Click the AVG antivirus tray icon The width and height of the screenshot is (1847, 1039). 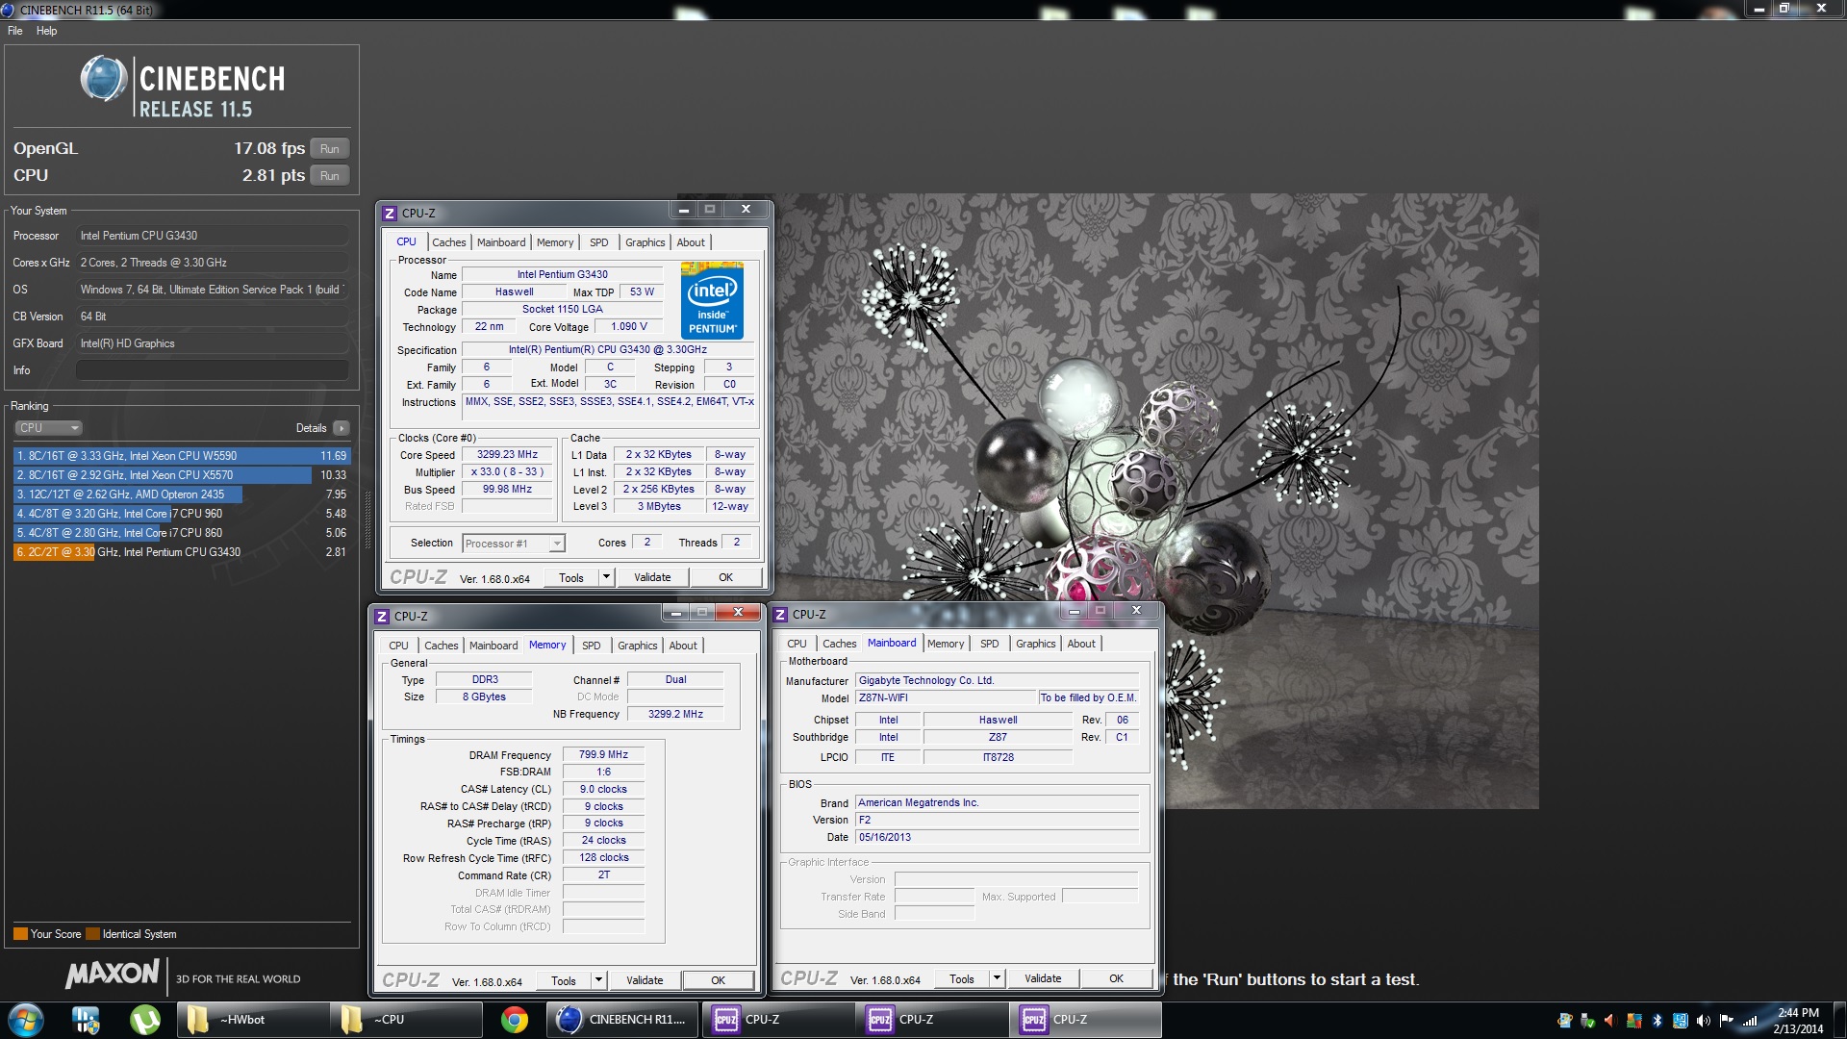(1633, 1021)
